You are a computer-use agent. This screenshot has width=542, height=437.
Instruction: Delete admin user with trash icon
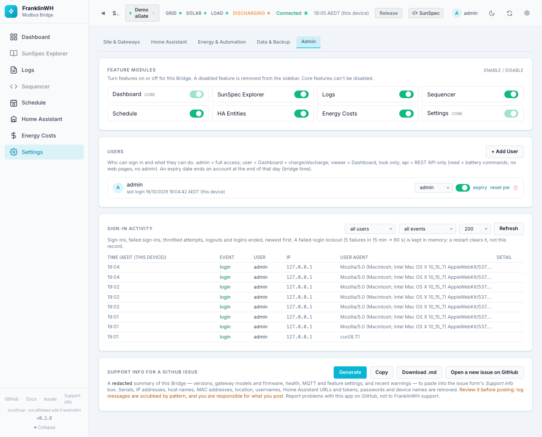[515, 188]
